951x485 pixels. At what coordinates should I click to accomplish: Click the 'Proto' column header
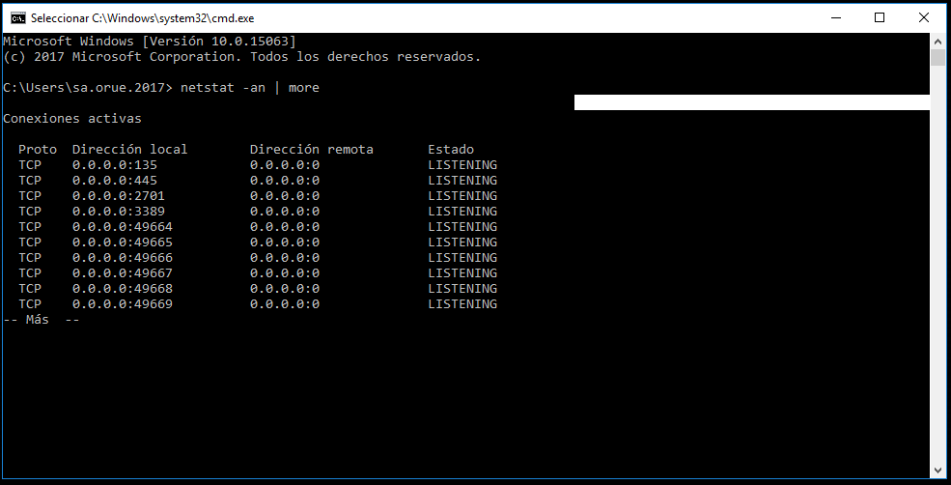(x=38, y=150)
